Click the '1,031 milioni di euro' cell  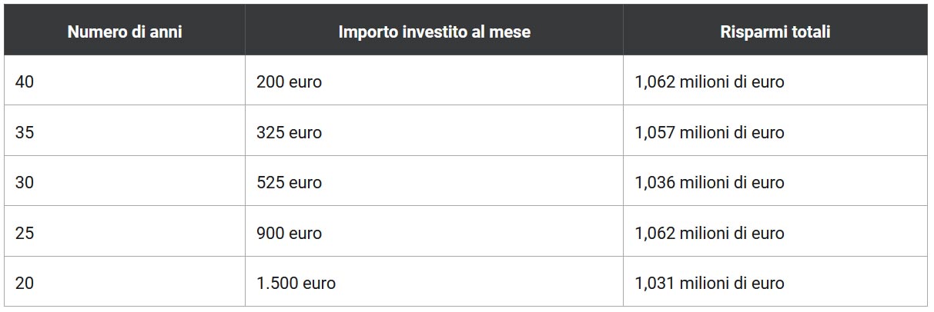pyautogui.click(x=709, y=283)
